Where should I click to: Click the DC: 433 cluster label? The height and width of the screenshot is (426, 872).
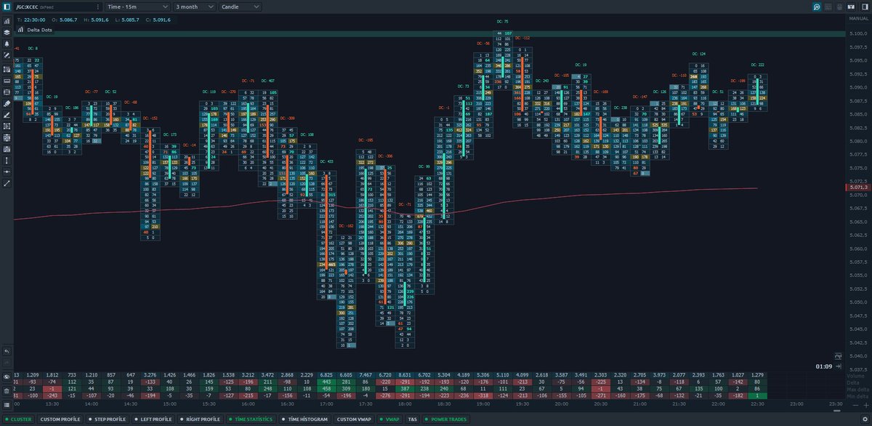[x=326, y=161]
